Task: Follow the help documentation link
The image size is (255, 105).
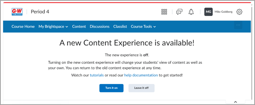Action: coord(141,75)
